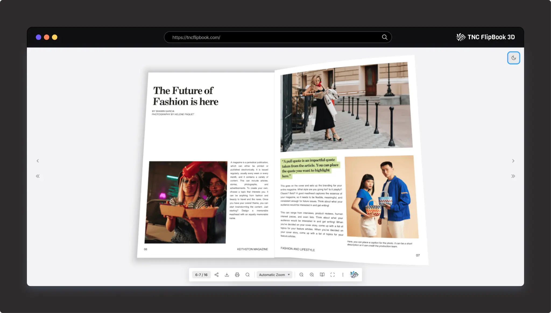Download the flipbook with the download icon
The image size is (551, 313).
tap(227, 275)
